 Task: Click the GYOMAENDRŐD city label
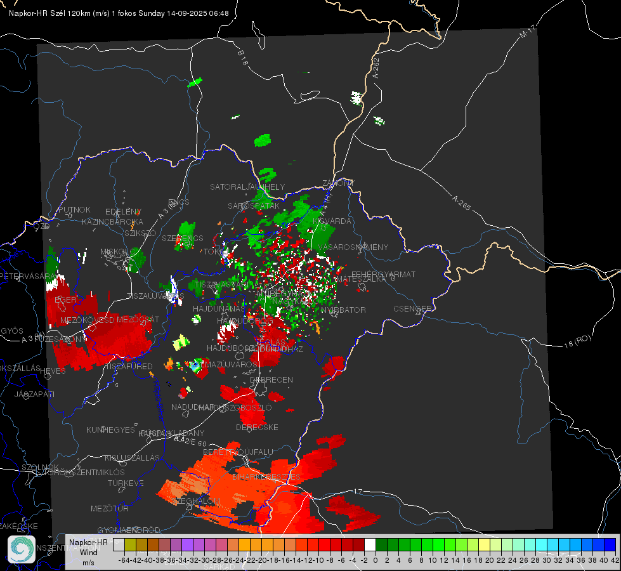(x=129, y=530)
